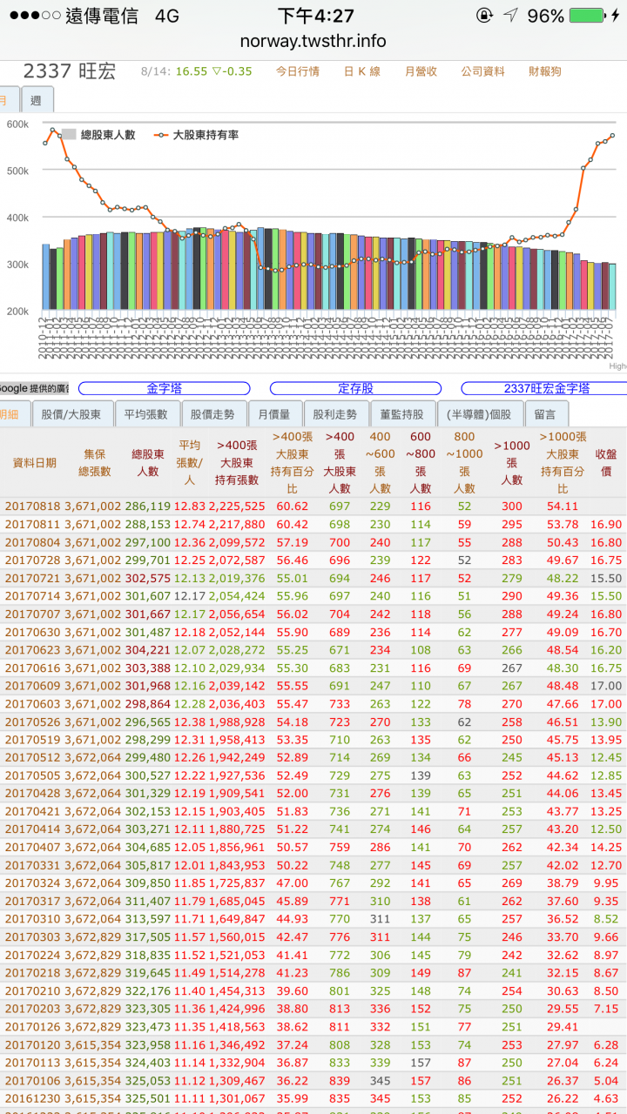Tap the rotation lock status icon
The width and height of the screenshot is (627, 1114).
point(484,16)
